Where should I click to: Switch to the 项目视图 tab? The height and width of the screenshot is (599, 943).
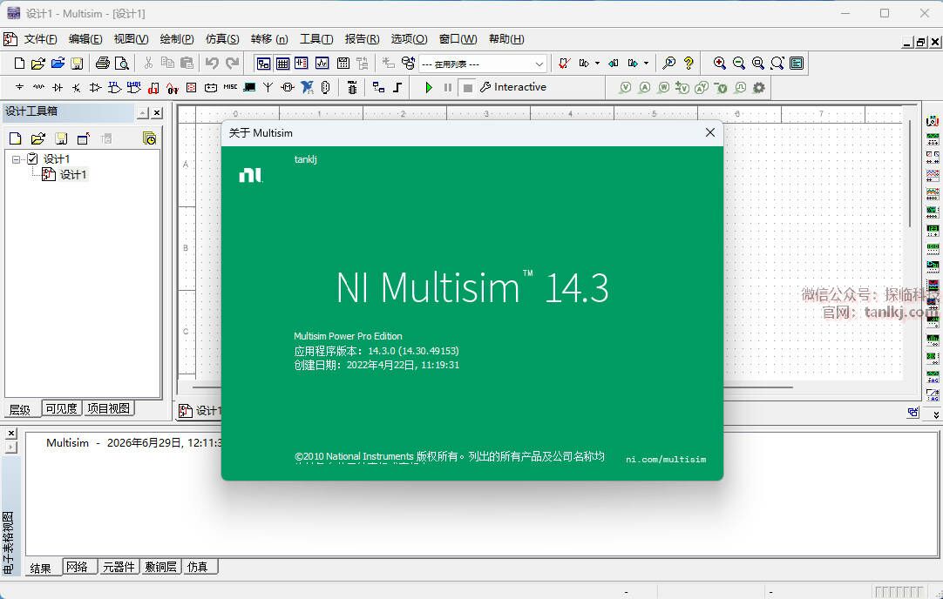(108, 408)
